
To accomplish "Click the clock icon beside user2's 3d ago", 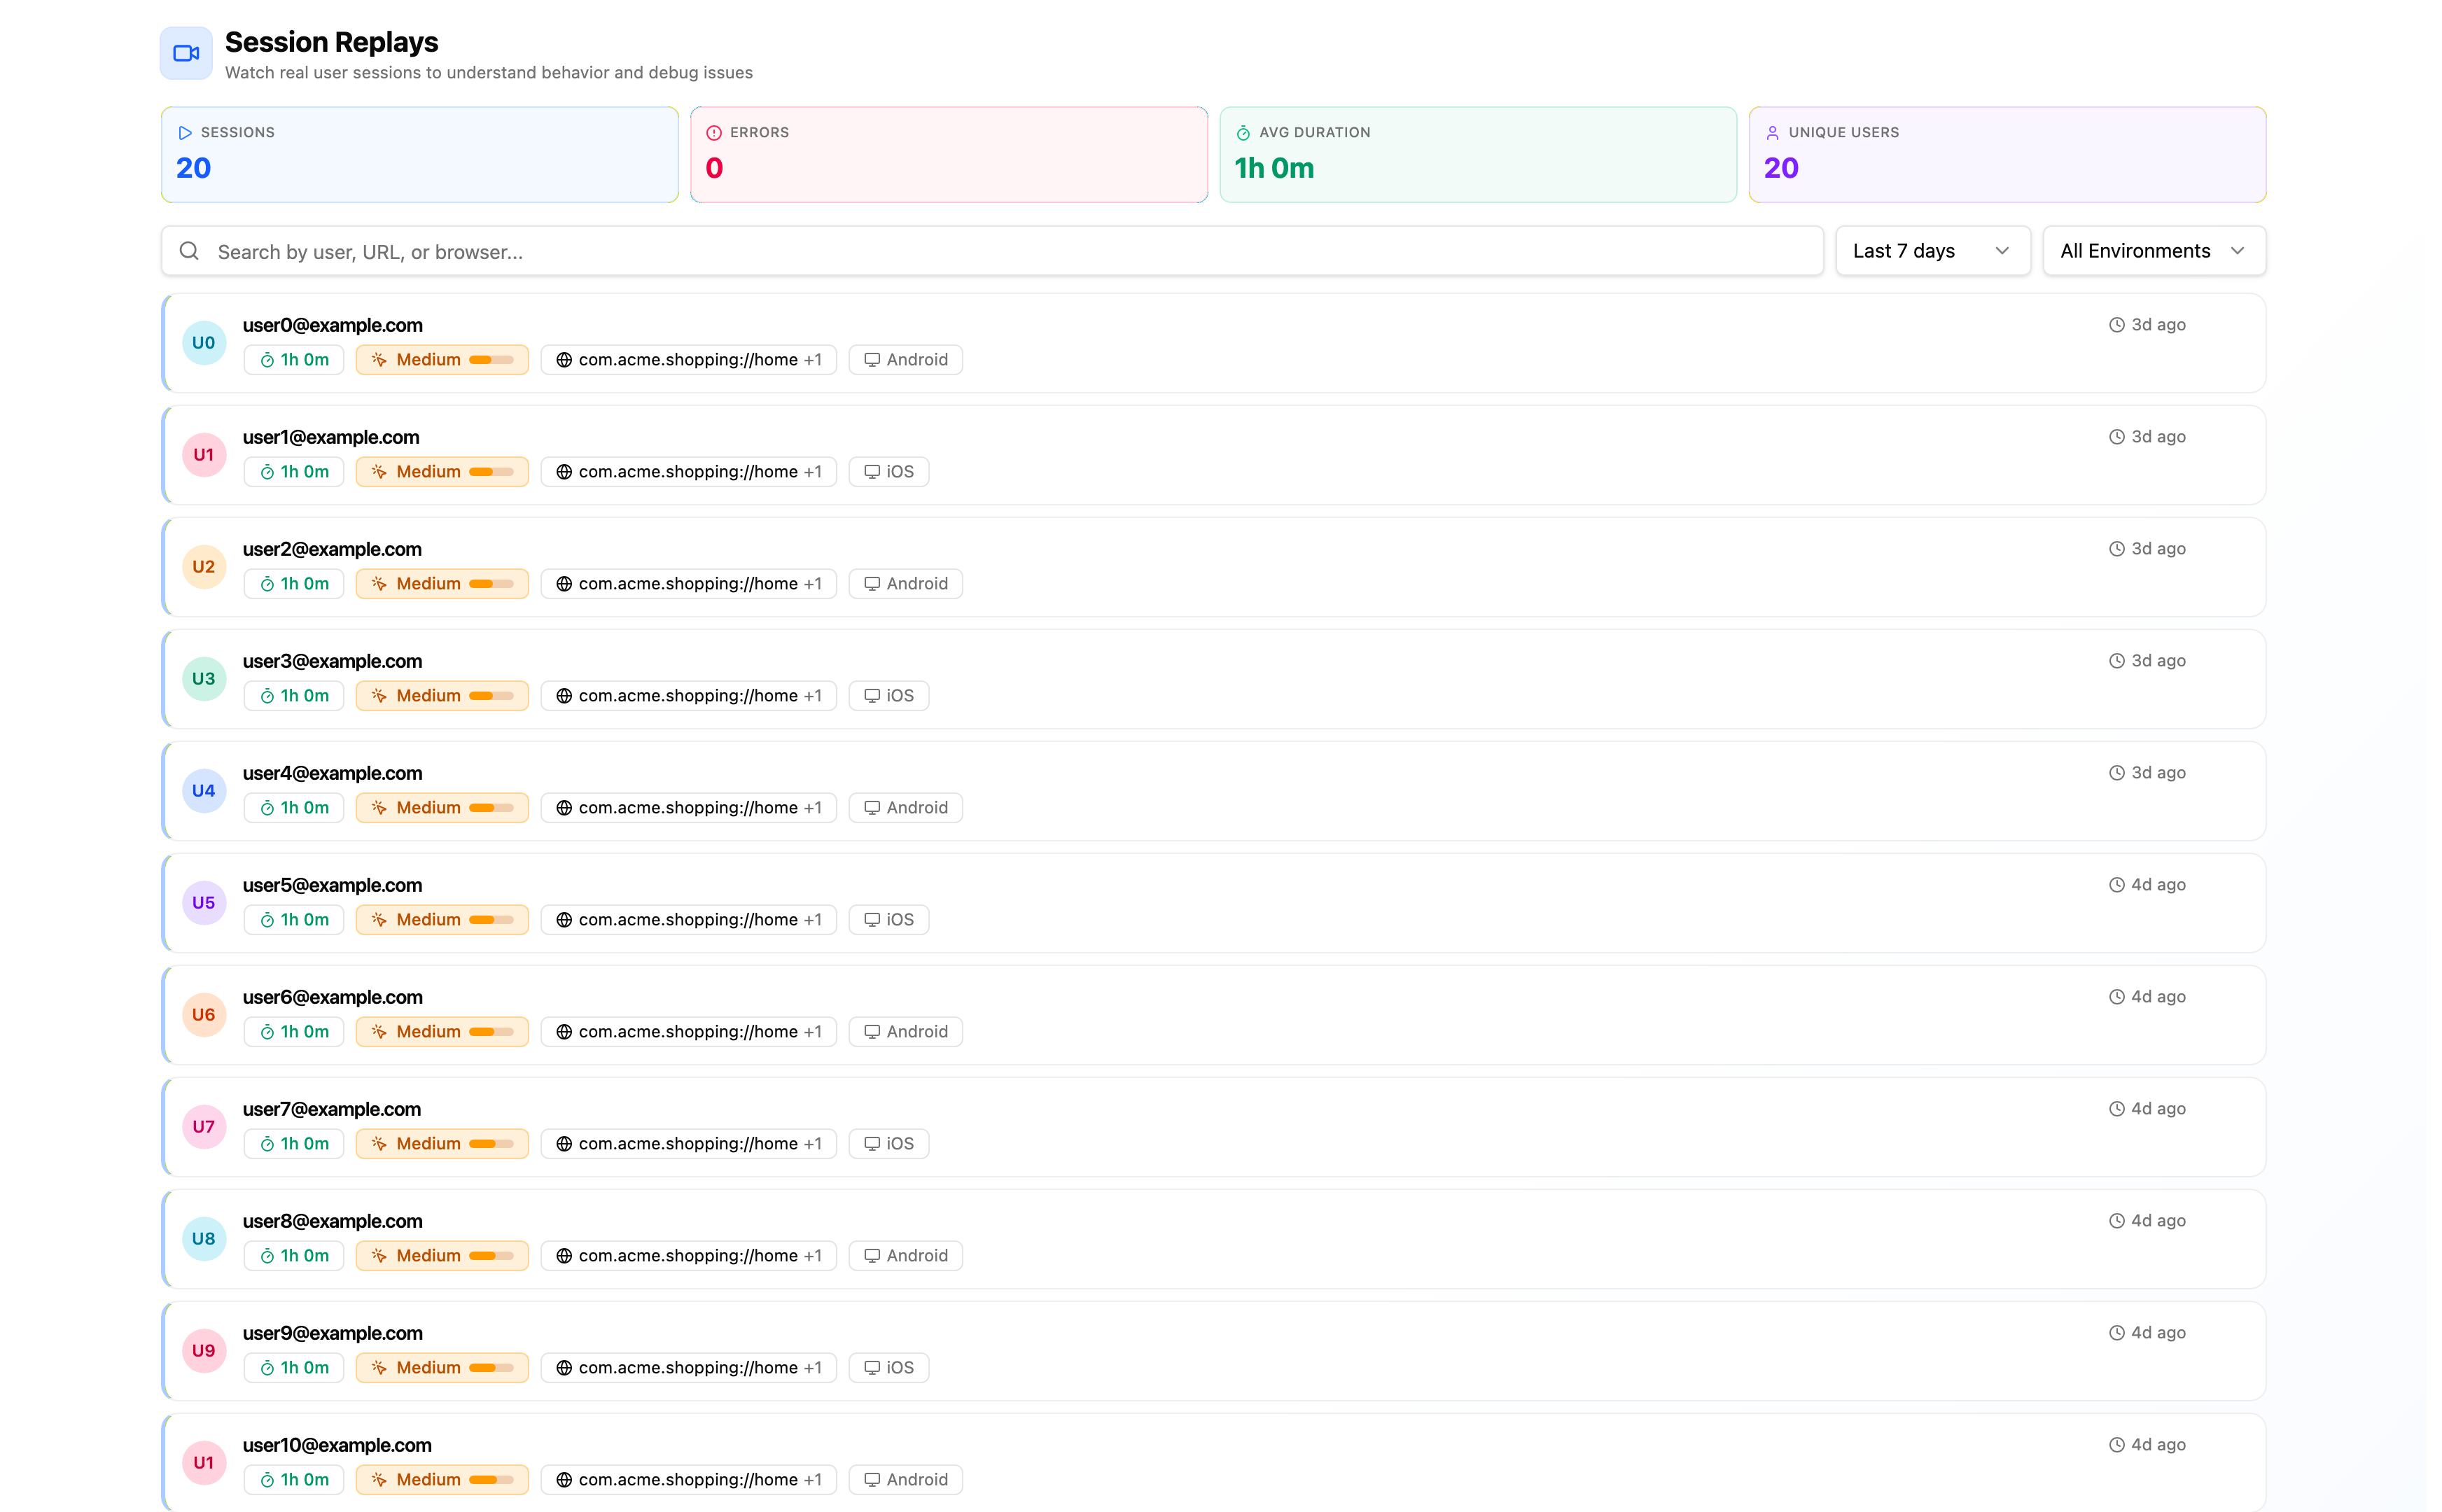I will pyautogui.click(x=2117, y=549).
